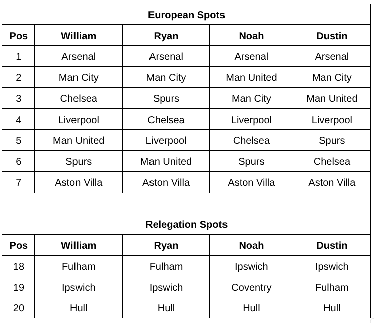Click the William header in the European table

coord(79,35)
